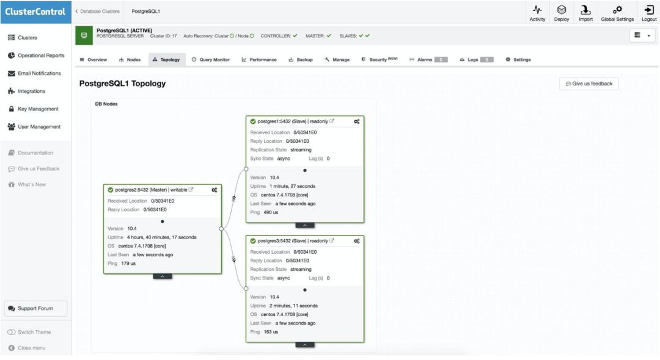This screenshot has width=660, height=360.
Task: Open the Manage tab
Action: point(337,60)
